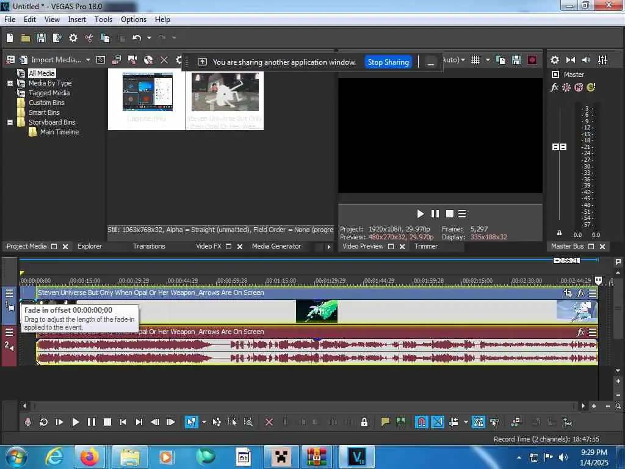Copy preview snapshot to clipboard
The height and width of the screenshot is (469, 625).
(500, 60)
